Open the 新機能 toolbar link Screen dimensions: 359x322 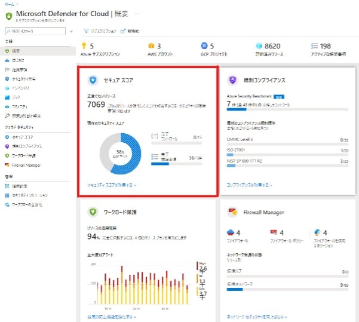(x=130, y=31)
